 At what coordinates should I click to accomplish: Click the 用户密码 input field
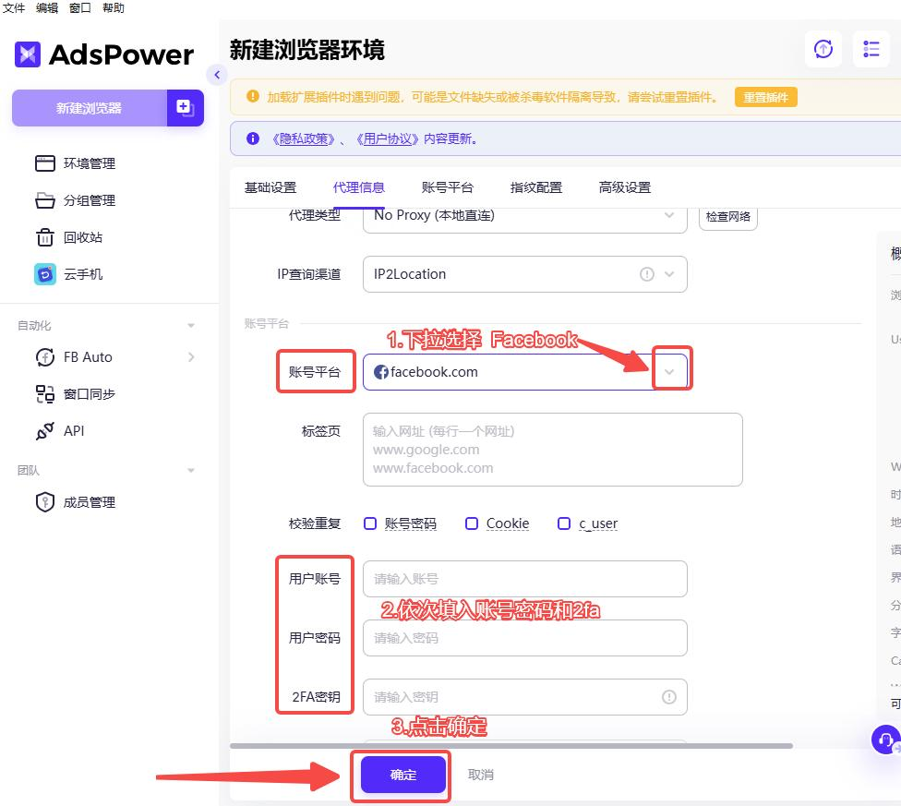coord(524,638)
